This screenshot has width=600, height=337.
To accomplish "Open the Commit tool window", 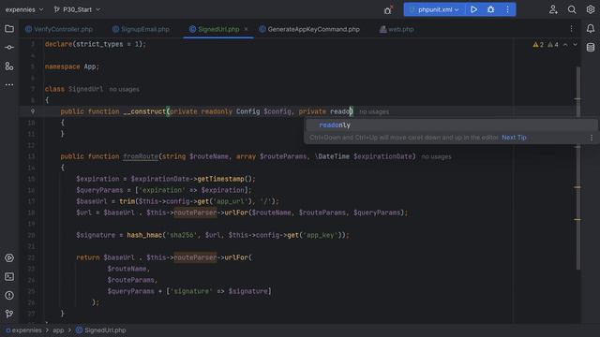I will click(x=9, y=48).
